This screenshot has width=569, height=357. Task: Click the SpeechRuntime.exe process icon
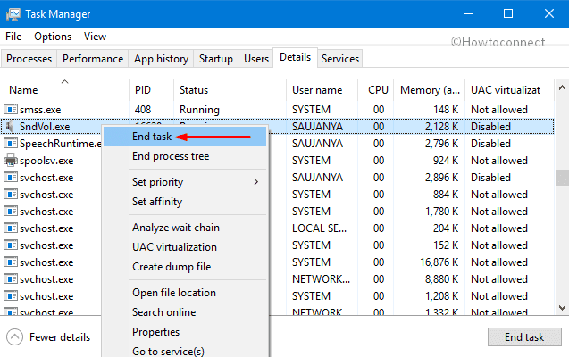11,144
